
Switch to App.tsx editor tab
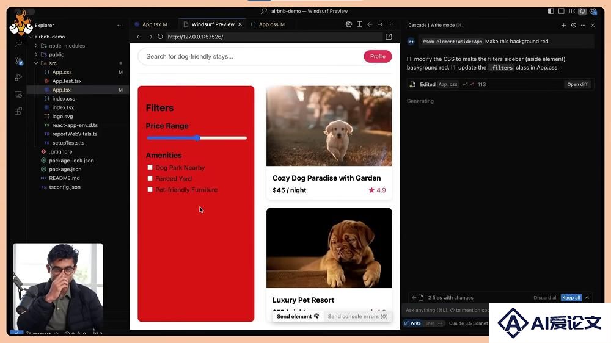151,24
